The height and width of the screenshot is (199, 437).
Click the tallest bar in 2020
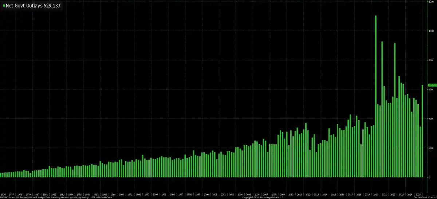click(376, 96)
